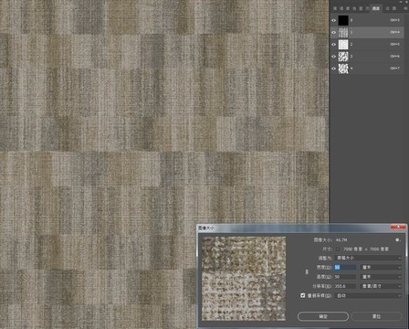Click the 7000 像素 × 7000 像素 dimensions text
This screenshot has width=409, height=329.
[x=366, y=249]
